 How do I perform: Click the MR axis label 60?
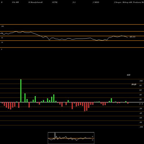tap(141, 90)
